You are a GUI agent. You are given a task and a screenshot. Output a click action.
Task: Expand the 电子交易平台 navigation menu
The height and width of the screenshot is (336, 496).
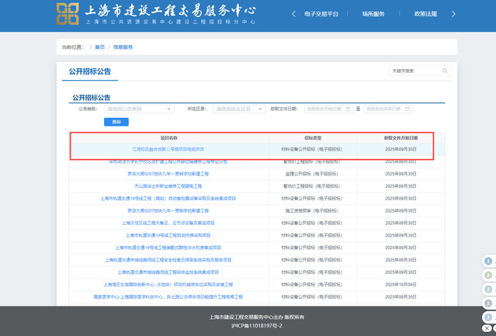coord(321,15)
